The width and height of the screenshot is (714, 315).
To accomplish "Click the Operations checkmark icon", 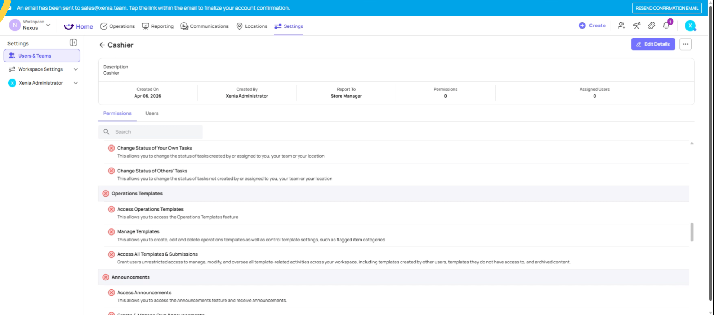I will [104, 26].
